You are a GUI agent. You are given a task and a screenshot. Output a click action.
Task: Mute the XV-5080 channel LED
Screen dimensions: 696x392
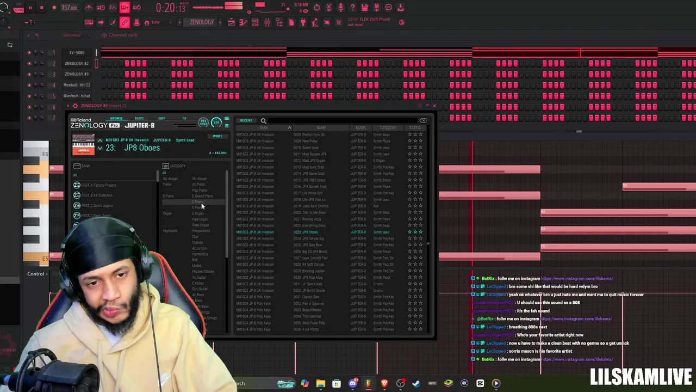pyautogui.click(x=29, y=53)
